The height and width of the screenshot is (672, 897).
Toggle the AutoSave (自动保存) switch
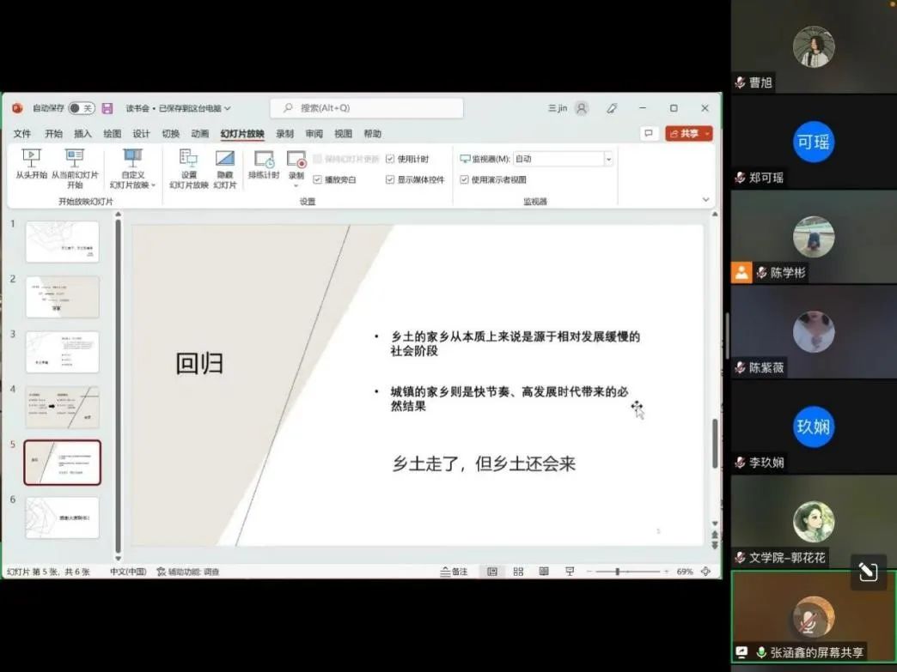click(x=81, y=108)
